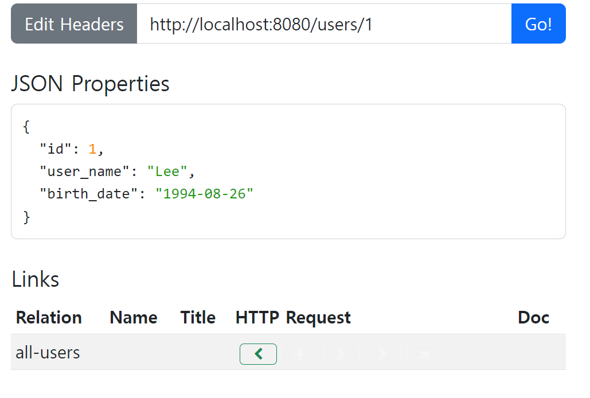590x398 pixels.
Task: Click the second faded right-chevron PATCH icon
Action: tap(383, 354)
